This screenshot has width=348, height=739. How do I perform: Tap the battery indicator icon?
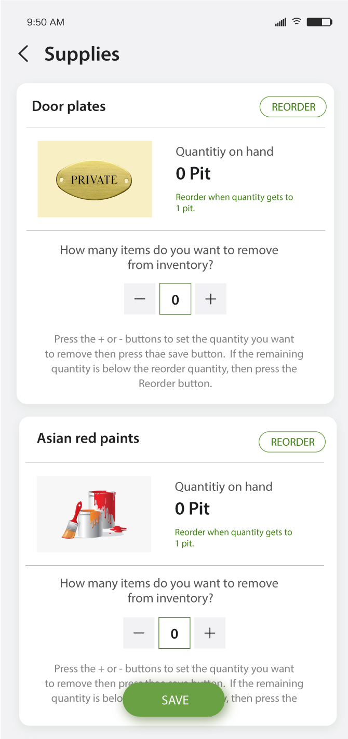[319, 22]
